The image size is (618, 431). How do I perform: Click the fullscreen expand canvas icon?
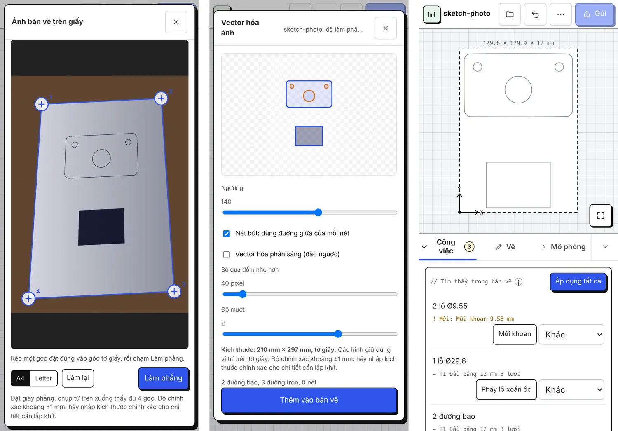(601, 215)
